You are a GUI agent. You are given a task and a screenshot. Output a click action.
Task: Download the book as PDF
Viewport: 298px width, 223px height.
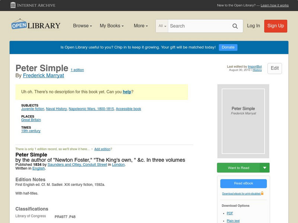pos(230,213)
